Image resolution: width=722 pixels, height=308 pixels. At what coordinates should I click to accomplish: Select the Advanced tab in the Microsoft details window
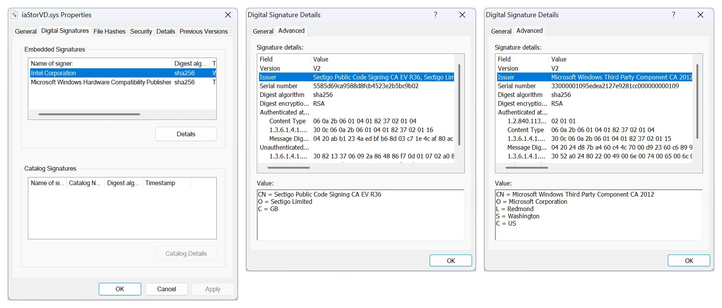[529, 31]
